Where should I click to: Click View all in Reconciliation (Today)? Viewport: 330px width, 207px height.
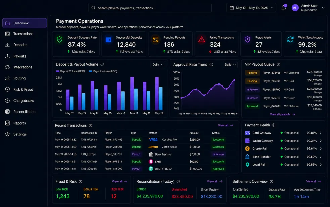pos(215,181)
